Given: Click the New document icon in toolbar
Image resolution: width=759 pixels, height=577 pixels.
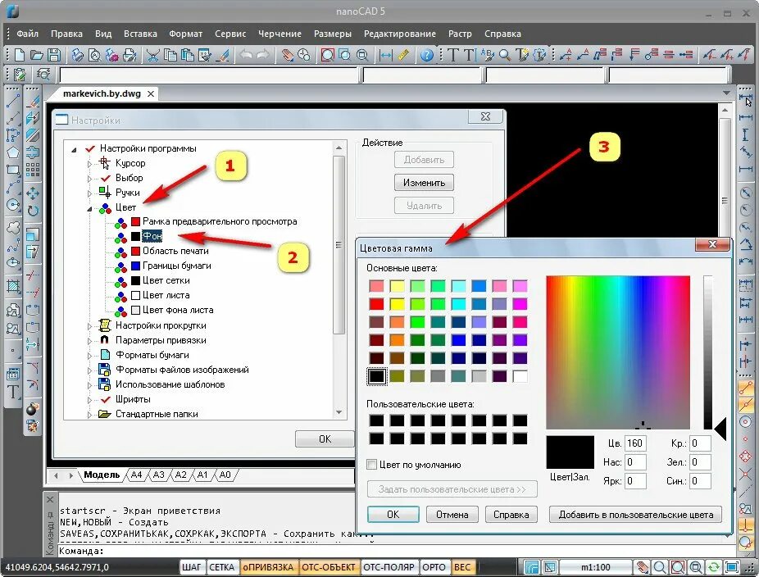Looking at the screenshot, I should 20,55.
